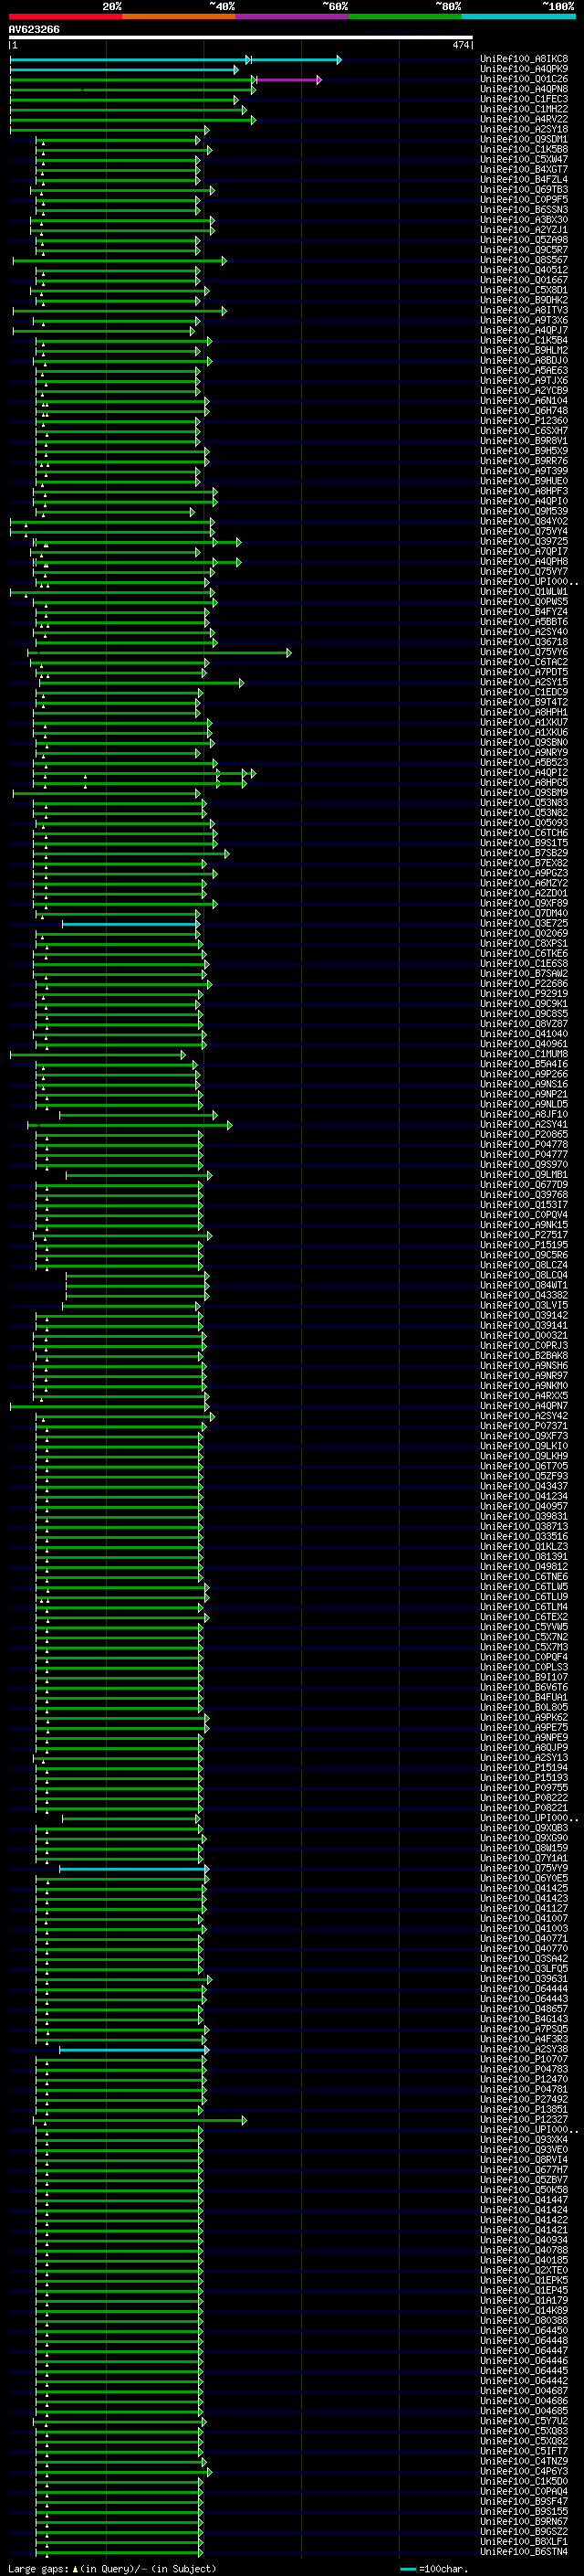
Task: Select label UniRef100_Q39631
Action: [x=524, y=1979]
